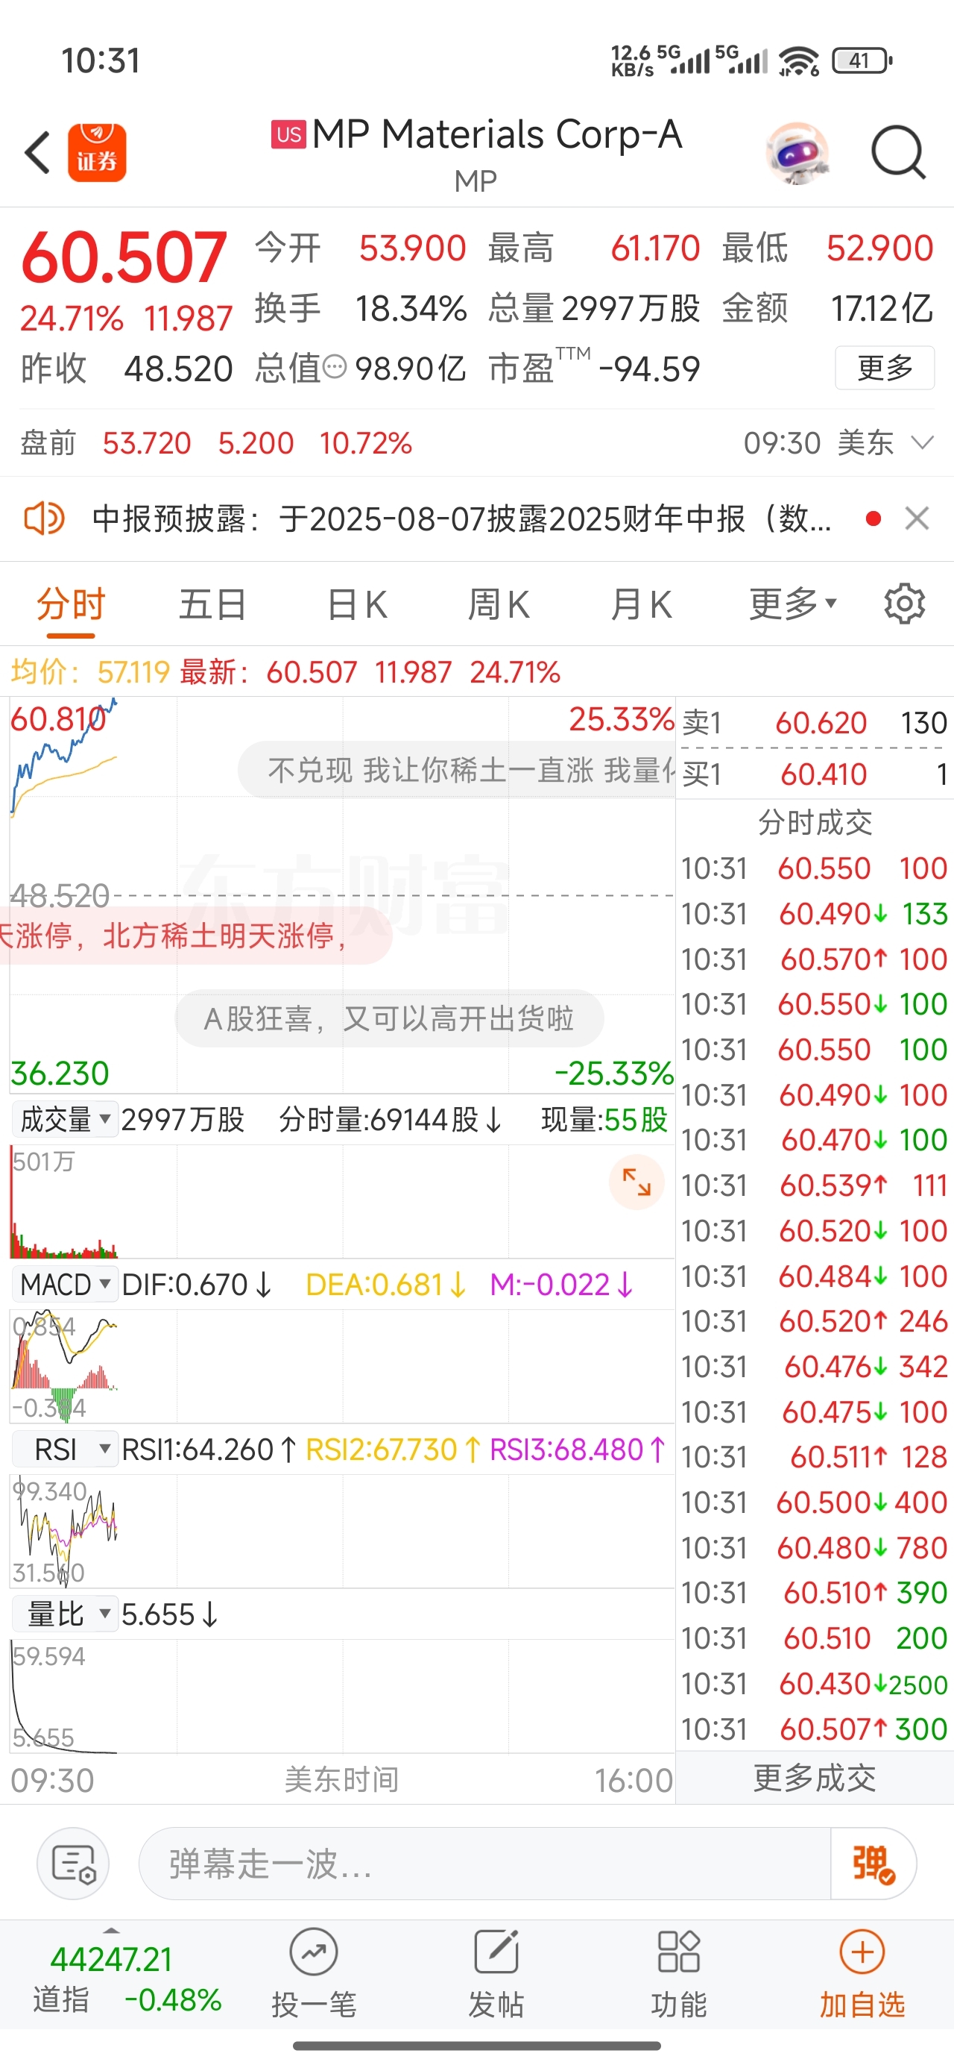Select the trade row 60.480 with 780
The width and height of the screenshot is (954, 2068).
(x=815, y=1548)
